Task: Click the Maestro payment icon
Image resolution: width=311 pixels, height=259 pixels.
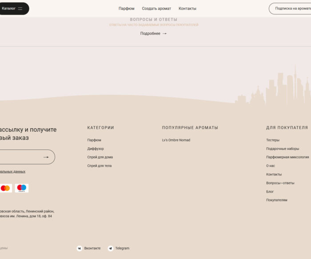Action: (22, 188)
